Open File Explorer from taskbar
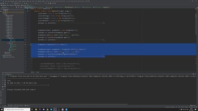This screenshot has height=111, width=198. click(x=36, y=109)
